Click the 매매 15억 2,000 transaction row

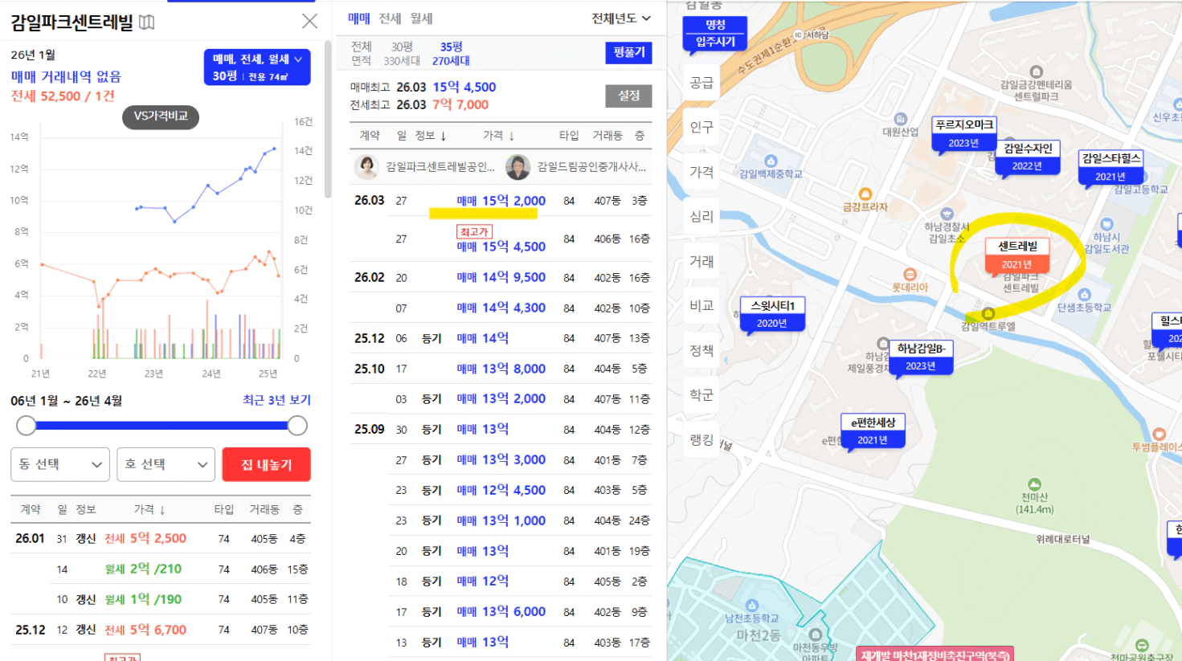(x=501, y=201)
